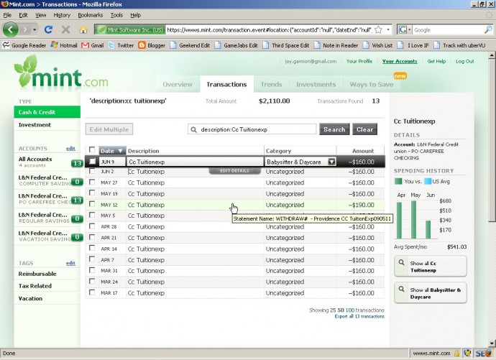The height and width of the screenshot is (360, 496).
Task: Open the URL bar history dropdown arrow
Action: click(x=388, y=30)
